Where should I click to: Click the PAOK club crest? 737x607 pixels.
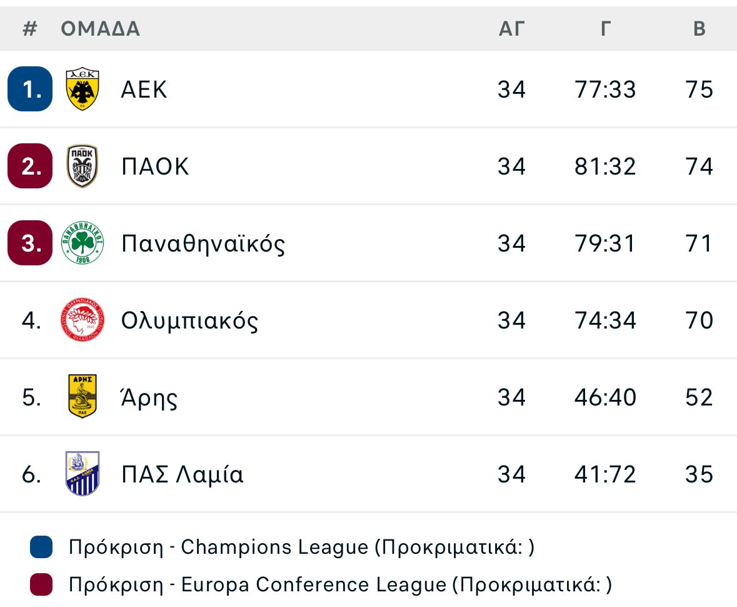[83, 166]
